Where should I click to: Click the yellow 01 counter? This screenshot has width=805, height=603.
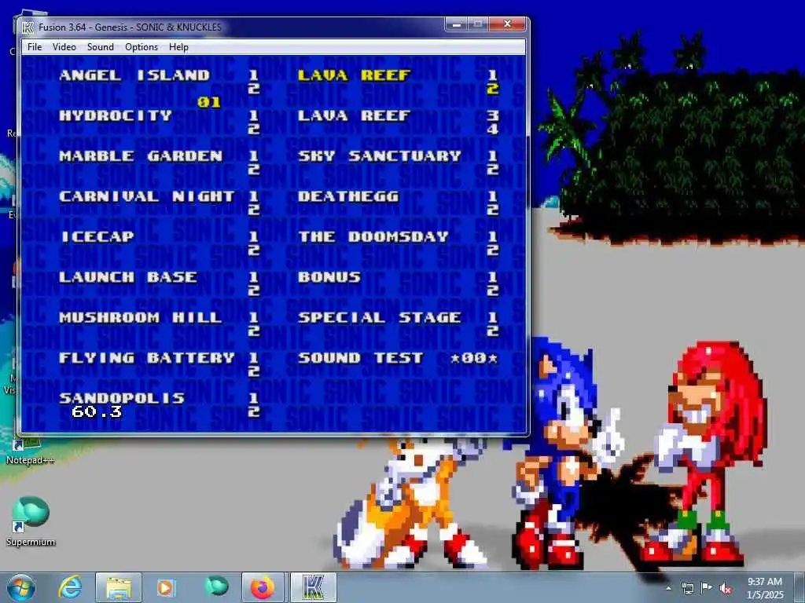coord(209,103)
